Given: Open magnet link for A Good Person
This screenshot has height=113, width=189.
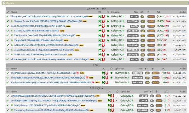Looking at the screenshot, I should click(103, 45).
